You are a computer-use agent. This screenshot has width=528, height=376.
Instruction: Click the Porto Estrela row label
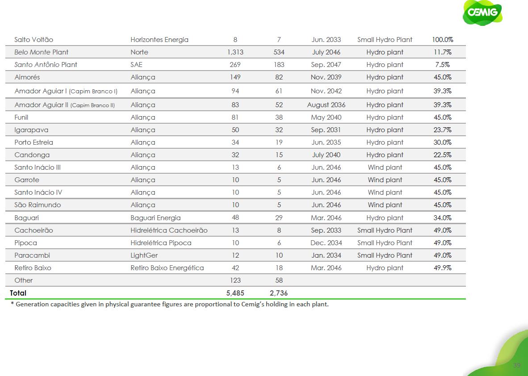click(34, 142)
